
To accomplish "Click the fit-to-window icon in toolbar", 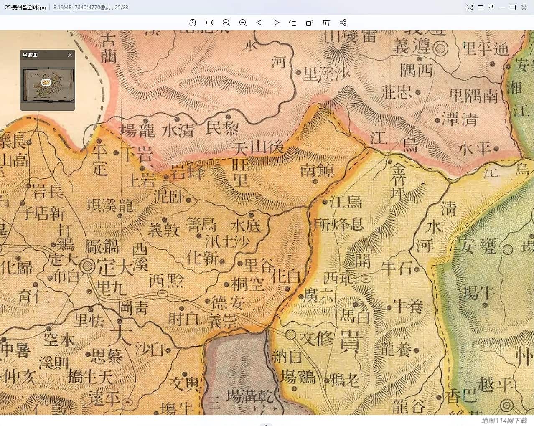I will click(209, 23).
